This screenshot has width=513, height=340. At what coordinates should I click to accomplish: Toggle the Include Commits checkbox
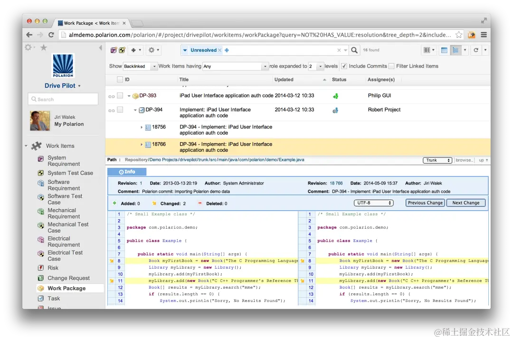(x=344, y=66)
